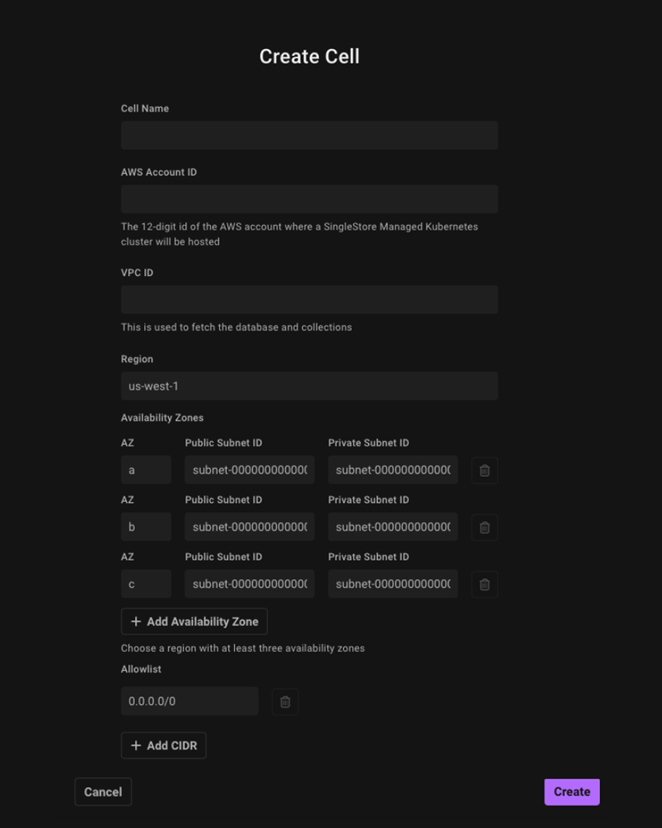
Task: Focus the Cell Name field
Action: point(310,135)
